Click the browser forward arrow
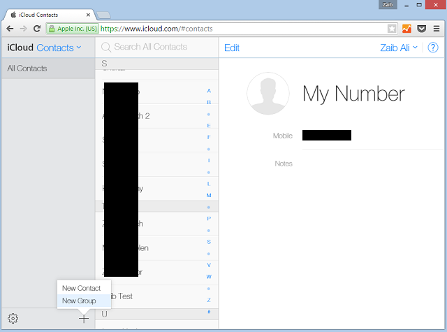Screen dimensions: 447x332 [x=23, y=29]
